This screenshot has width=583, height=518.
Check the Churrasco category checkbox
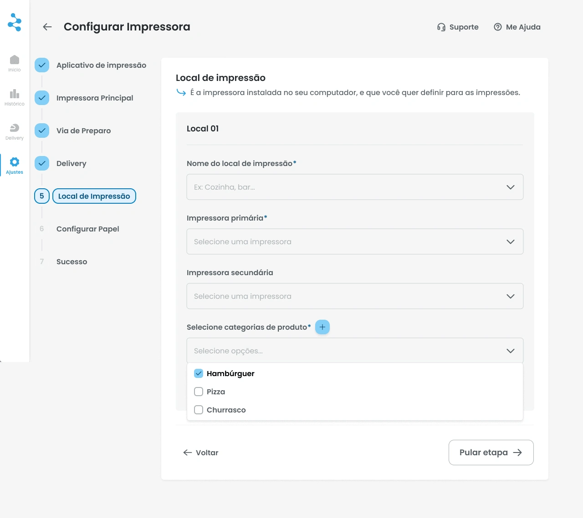[x=199, y=410]
